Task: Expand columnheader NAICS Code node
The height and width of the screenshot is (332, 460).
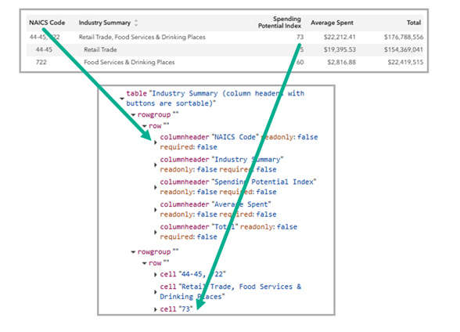Action: pos(156,143)
